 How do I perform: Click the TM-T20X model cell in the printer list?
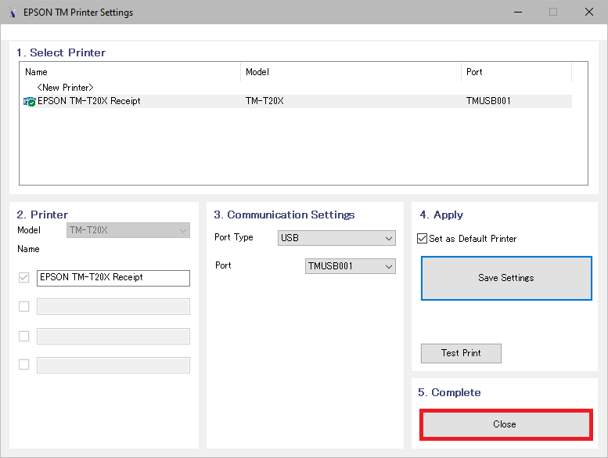(264, 101)
